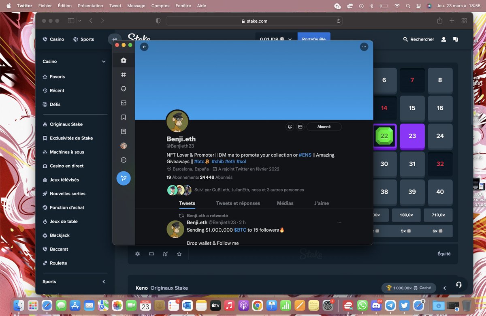
Task: Open Twitter Bookmarks icon
Action: click(124, 117)
